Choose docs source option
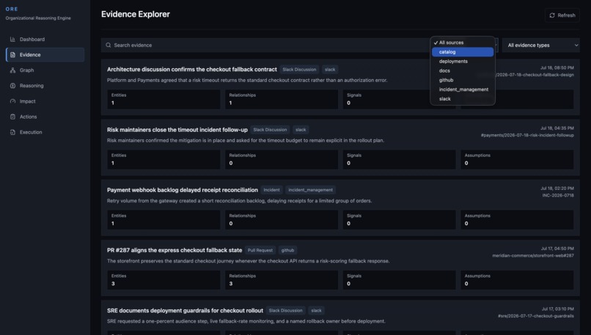591x335 pixels. 463,71
